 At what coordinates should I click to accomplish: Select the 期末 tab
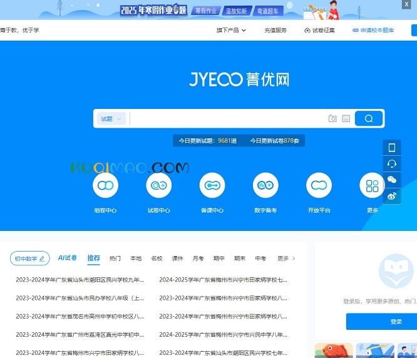(x=240, y=258)
